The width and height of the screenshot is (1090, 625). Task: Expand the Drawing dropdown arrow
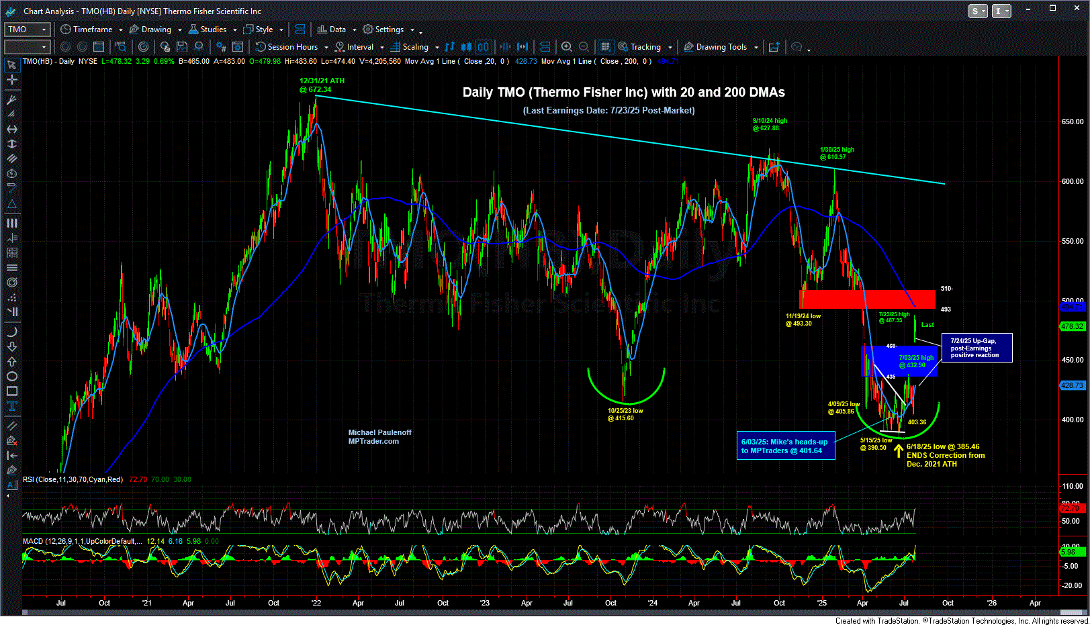click(x=180, y=30)
